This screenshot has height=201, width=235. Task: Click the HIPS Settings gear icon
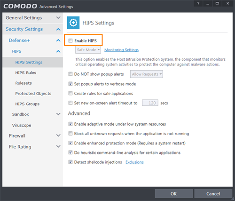pyautogui.click(x=73, y=23)
